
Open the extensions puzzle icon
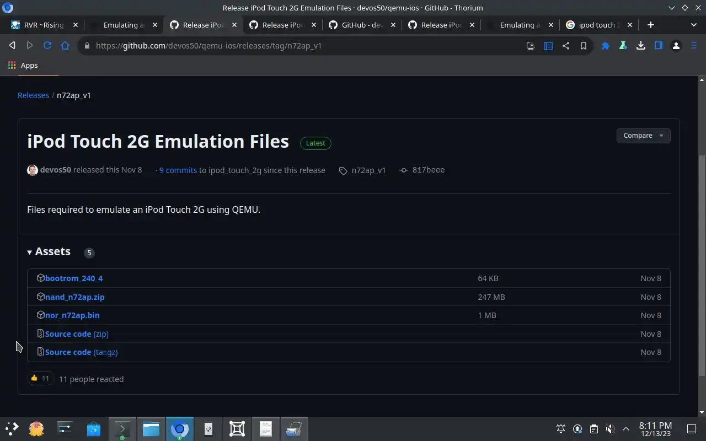(606, 46)
